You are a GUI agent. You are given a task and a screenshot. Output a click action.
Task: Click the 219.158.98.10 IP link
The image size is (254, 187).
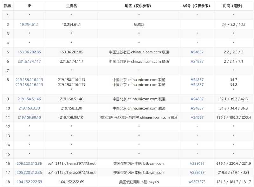[x=29, y=117]
